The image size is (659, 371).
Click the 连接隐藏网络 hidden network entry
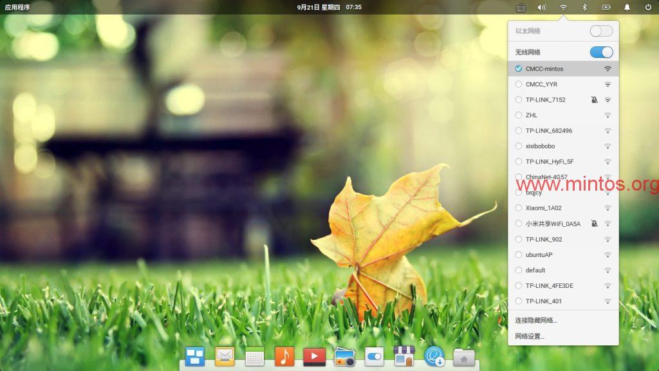[x=563, y=321]
